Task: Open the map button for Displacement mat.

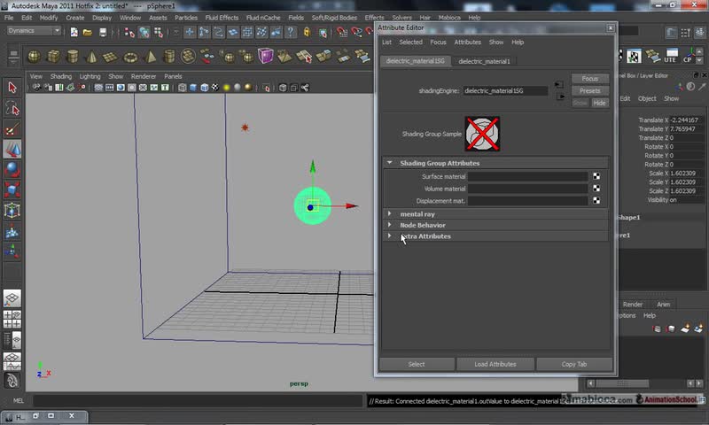Action: tap(596, 200)
